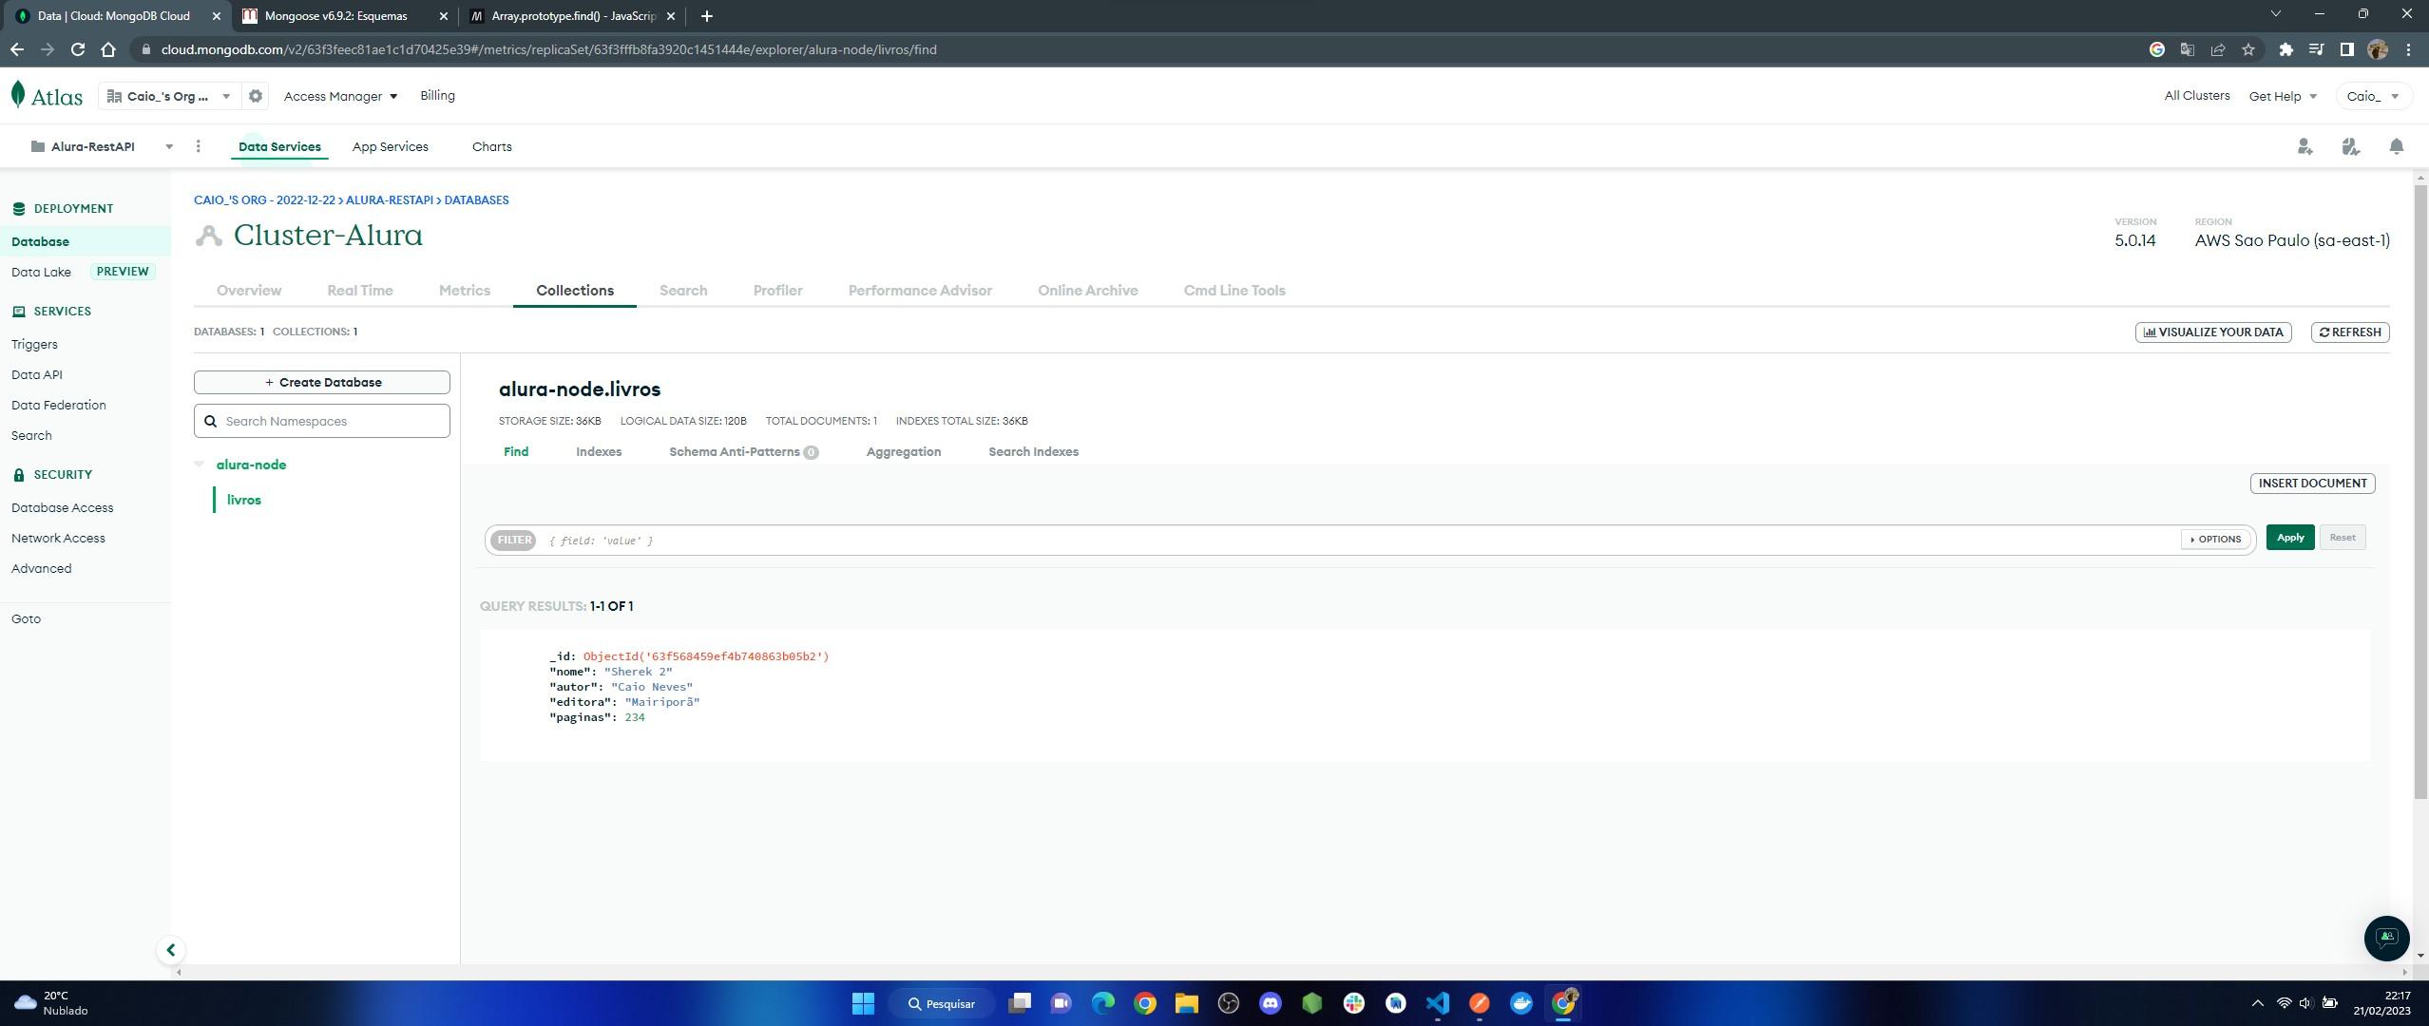The image size is (2429, 1026).
Task: Switch to Aggregation tab
Action: 904,452
